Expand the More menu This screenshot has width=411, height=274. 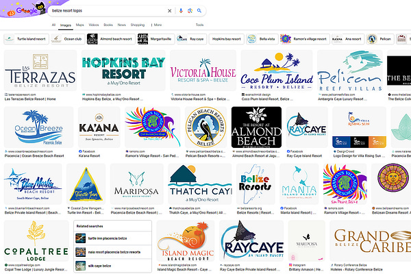click(x=156, y=25)
